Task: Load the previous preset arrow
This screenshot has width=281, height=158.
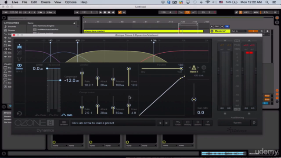Action: [x=160, y=123]
